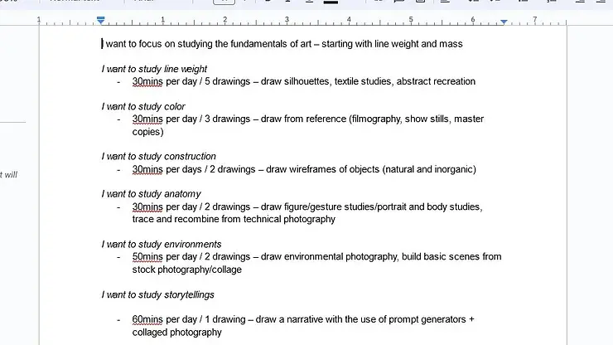Click the heading 'I want to study construction'
613x345 pixels.
coord(159,156)
